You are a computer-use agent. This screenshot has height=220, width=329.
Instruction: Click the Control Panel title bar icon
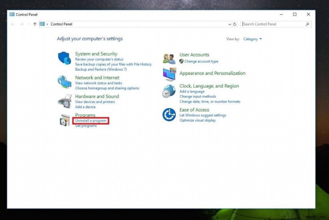pyautogui.click(x=12, y=14)
